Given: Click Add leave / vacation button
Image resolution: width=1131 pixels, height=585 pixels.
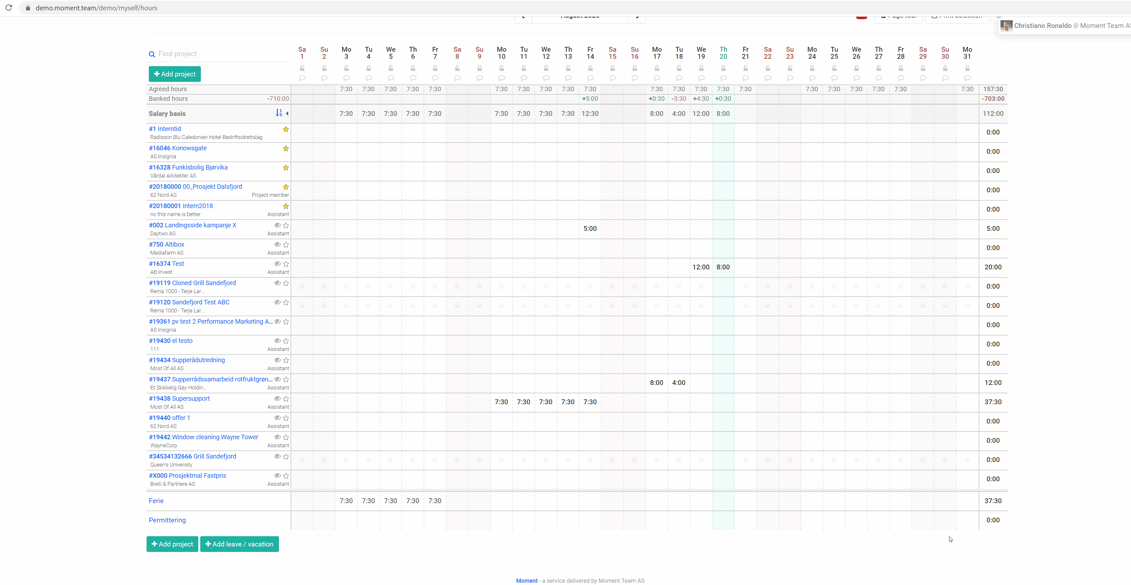Looking at the screenshot, I should pos(239,544).
